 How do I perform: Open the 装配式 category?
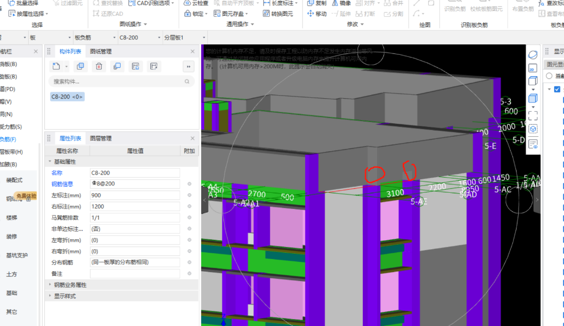(15, 180)
